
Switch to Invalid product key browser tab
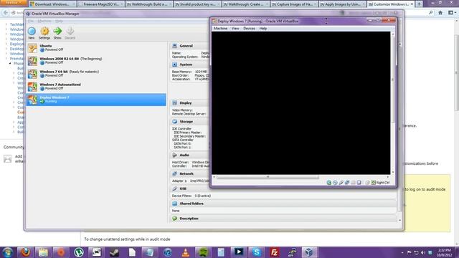point(197,4)
